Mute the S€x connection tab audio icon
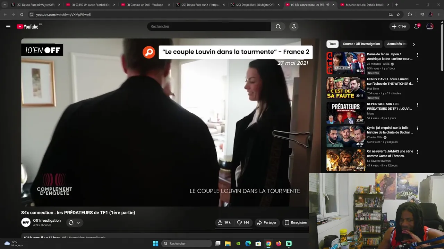 tap(328, 5)
